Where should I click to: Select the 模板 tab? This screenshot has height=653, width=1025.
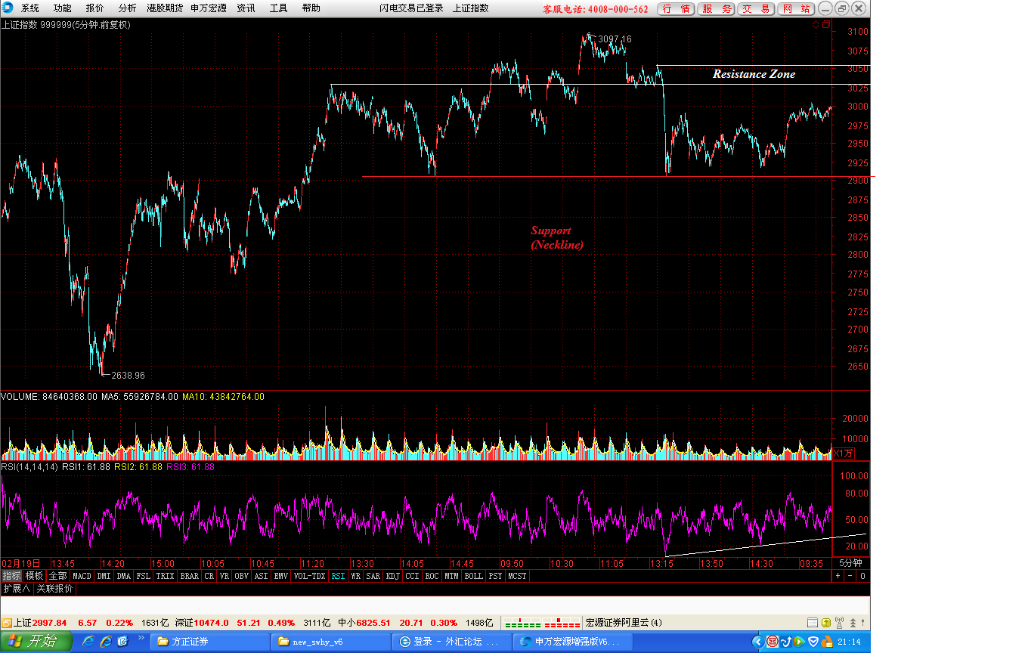(x=35, y=576)
